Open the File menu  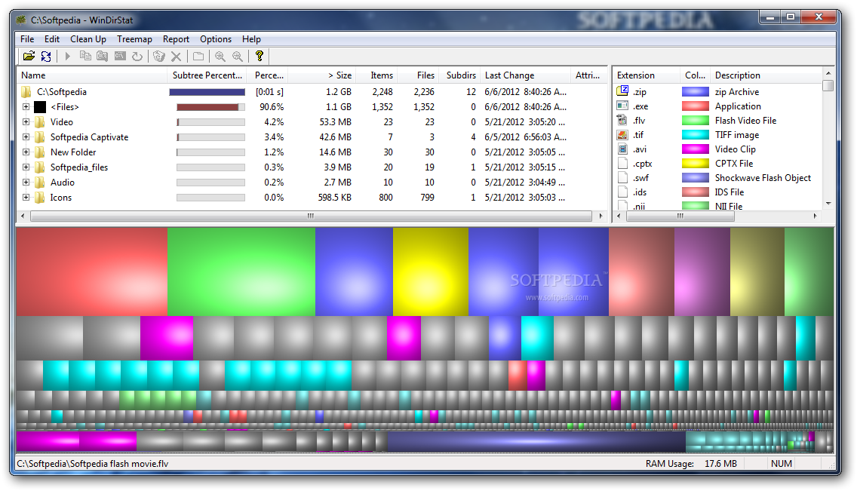(x=27, y=39)
